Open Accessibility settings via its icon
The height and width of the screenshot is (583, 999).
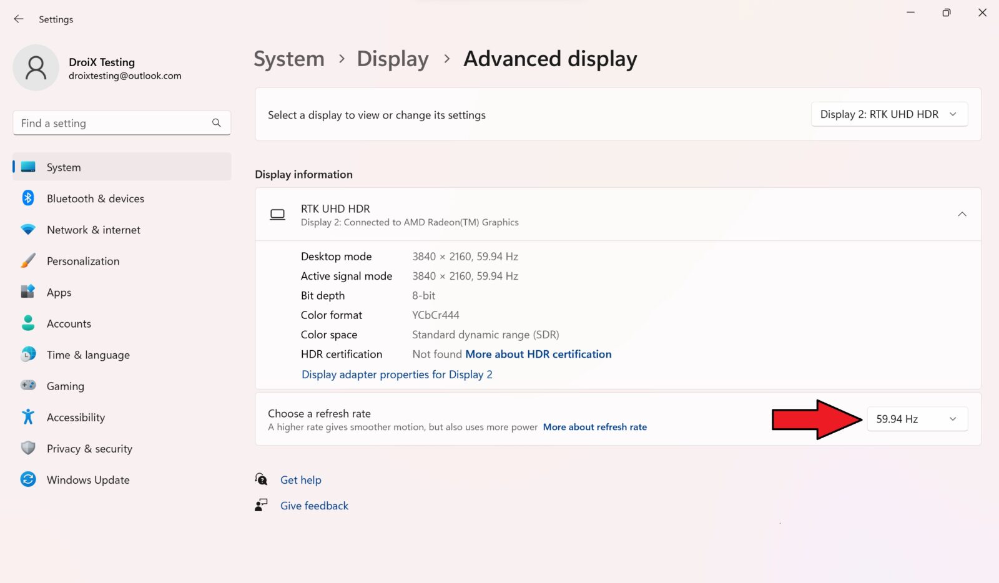click(28, 417)
